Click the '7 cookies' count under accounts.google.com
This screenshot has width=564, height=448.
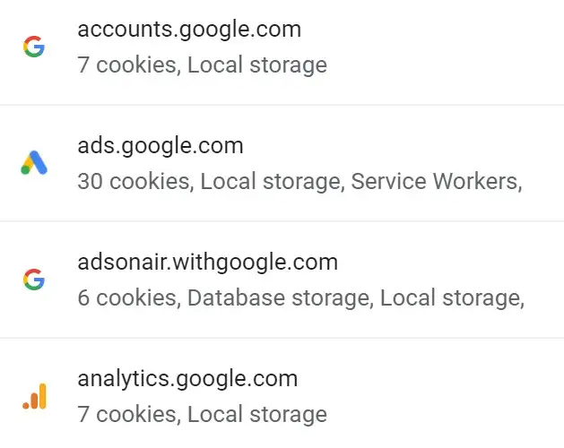point(127,65)
